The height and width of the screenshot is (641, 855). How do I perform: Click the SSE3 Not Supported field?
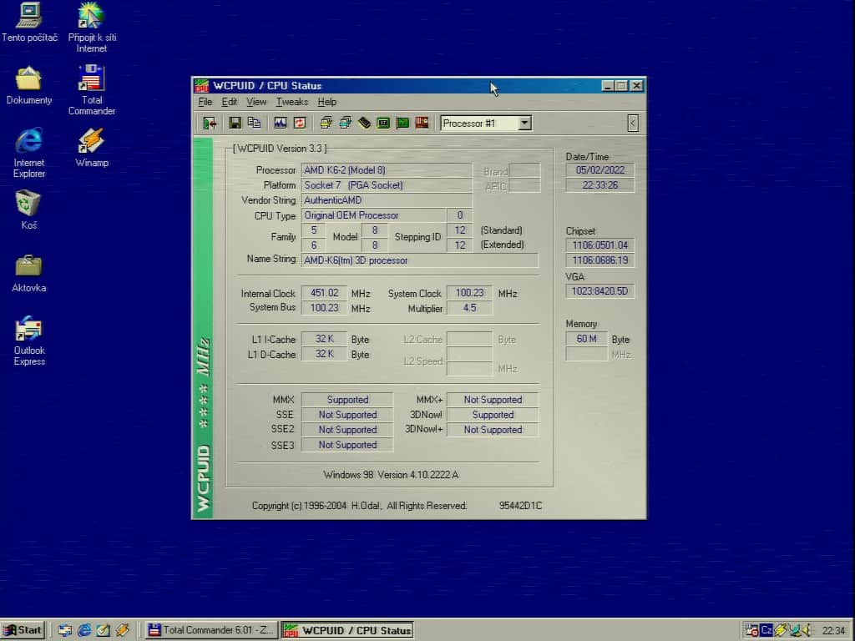(347, 445)
